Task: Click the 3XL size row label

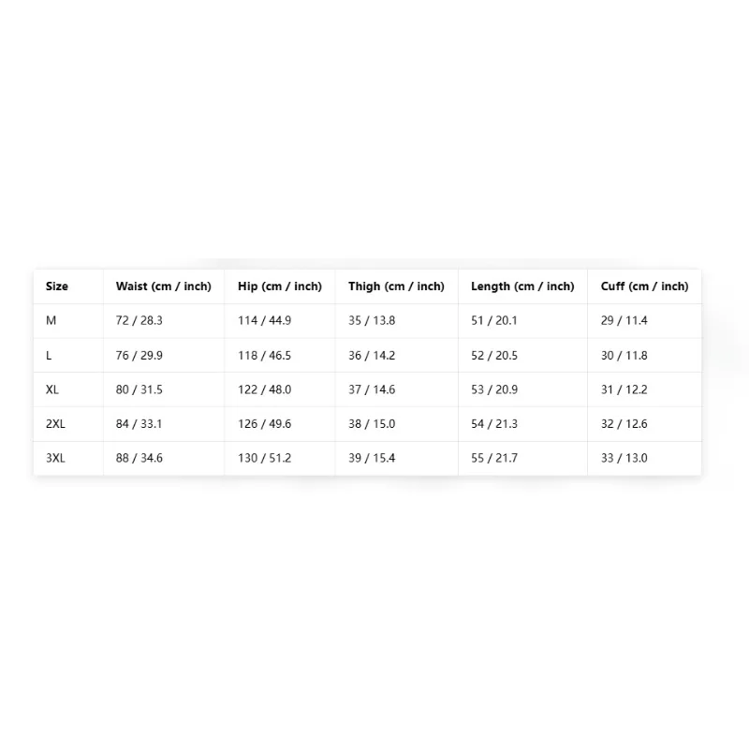Action: [55, 458]
